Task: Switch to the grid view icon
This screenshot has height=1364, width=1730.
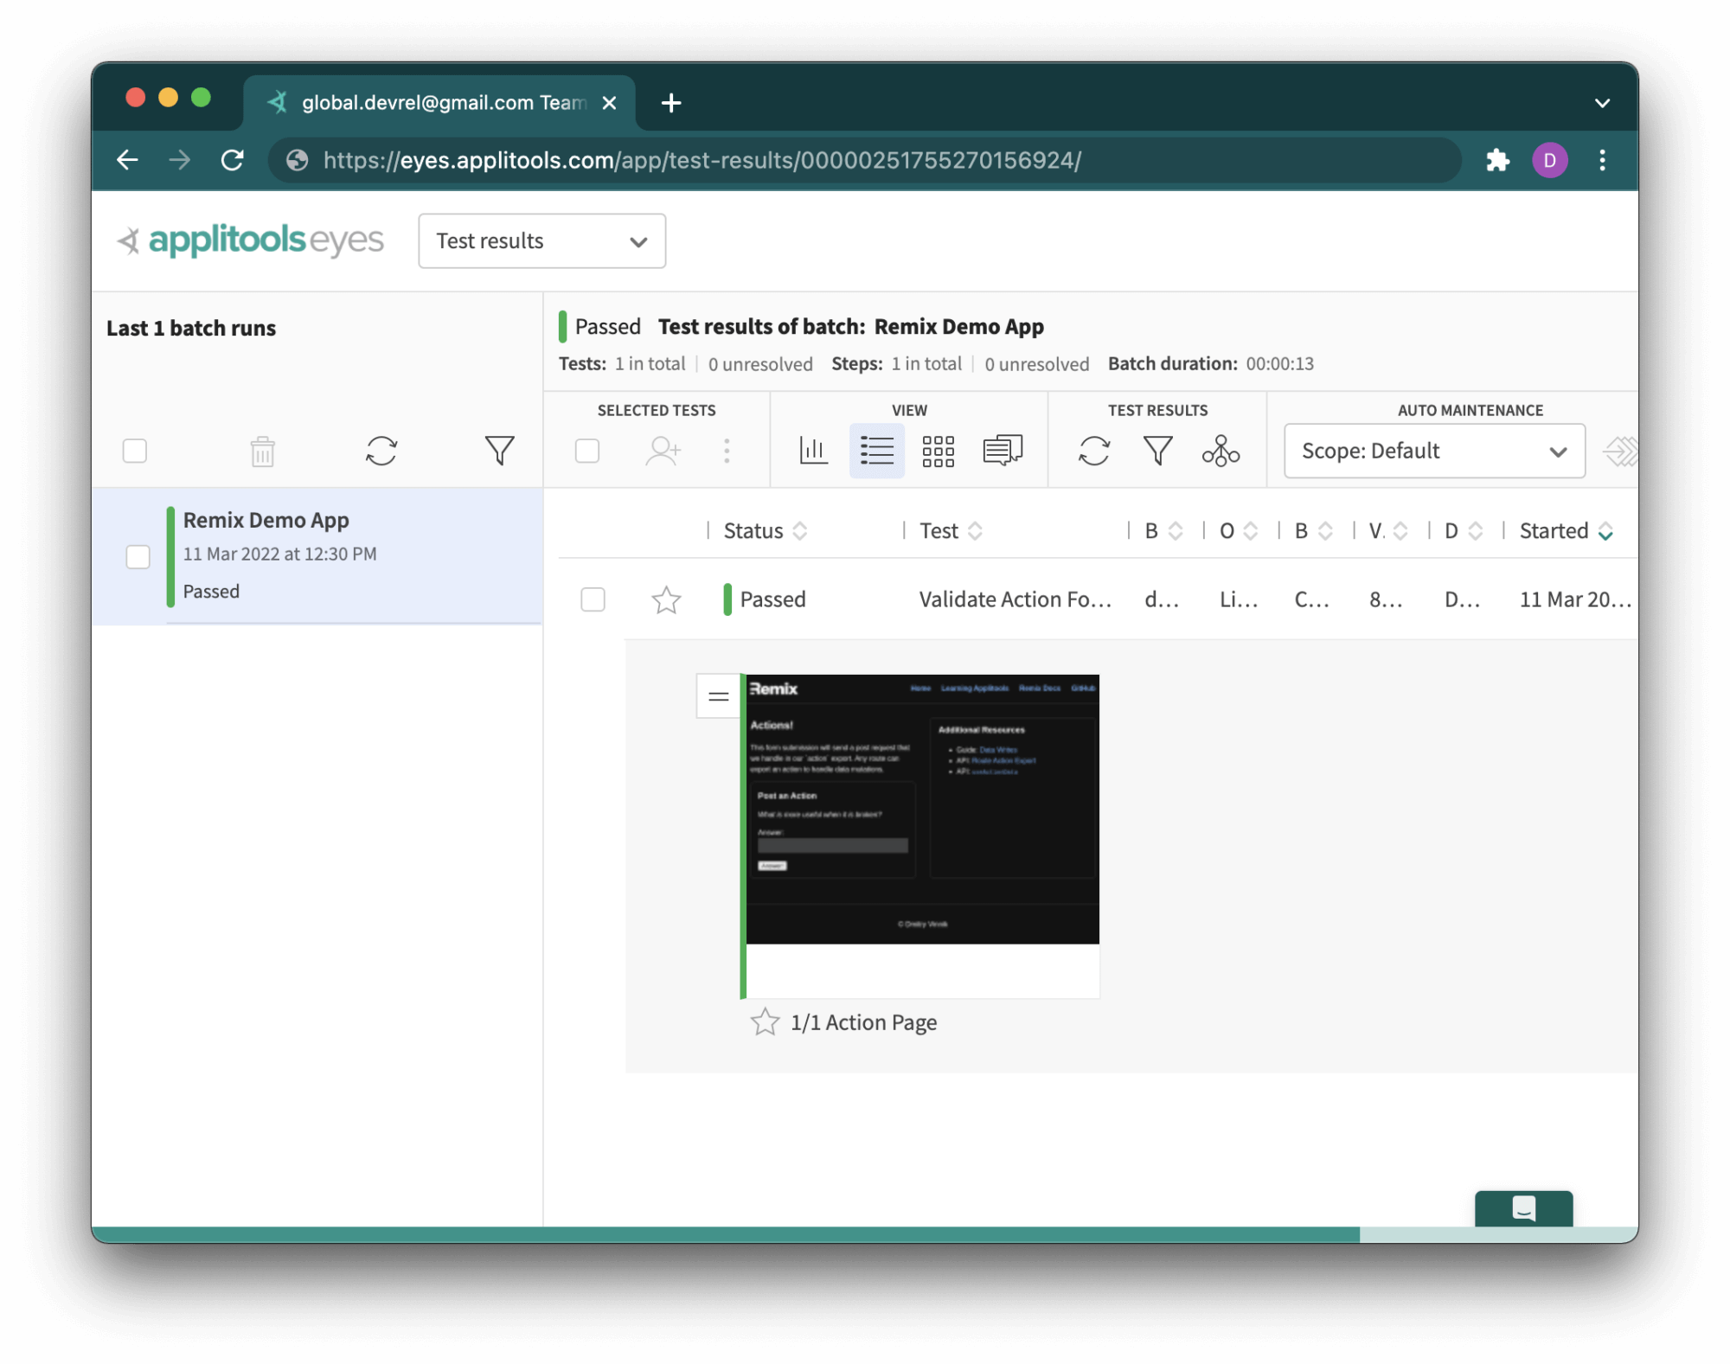Action: coord(938,452)
